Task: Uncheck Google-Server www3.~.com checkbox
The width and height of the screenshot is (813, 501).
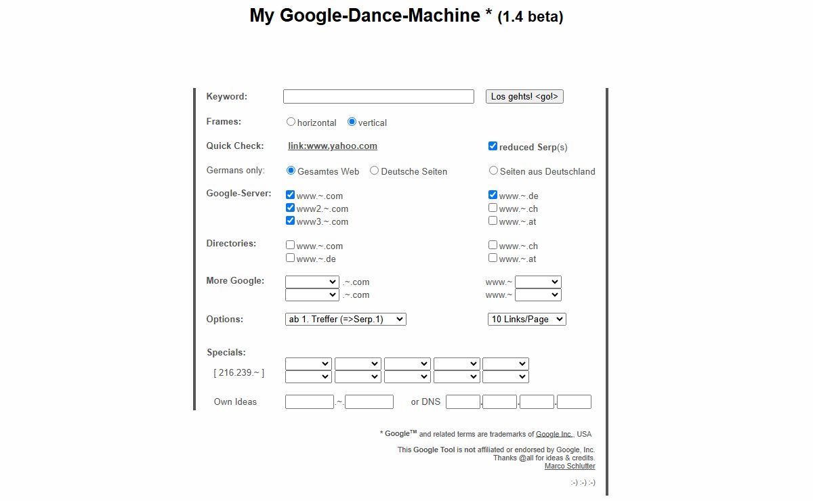Action: 290,221
